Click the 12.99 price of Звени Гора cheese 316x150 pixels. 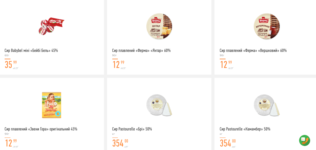[x=11, y=143]
